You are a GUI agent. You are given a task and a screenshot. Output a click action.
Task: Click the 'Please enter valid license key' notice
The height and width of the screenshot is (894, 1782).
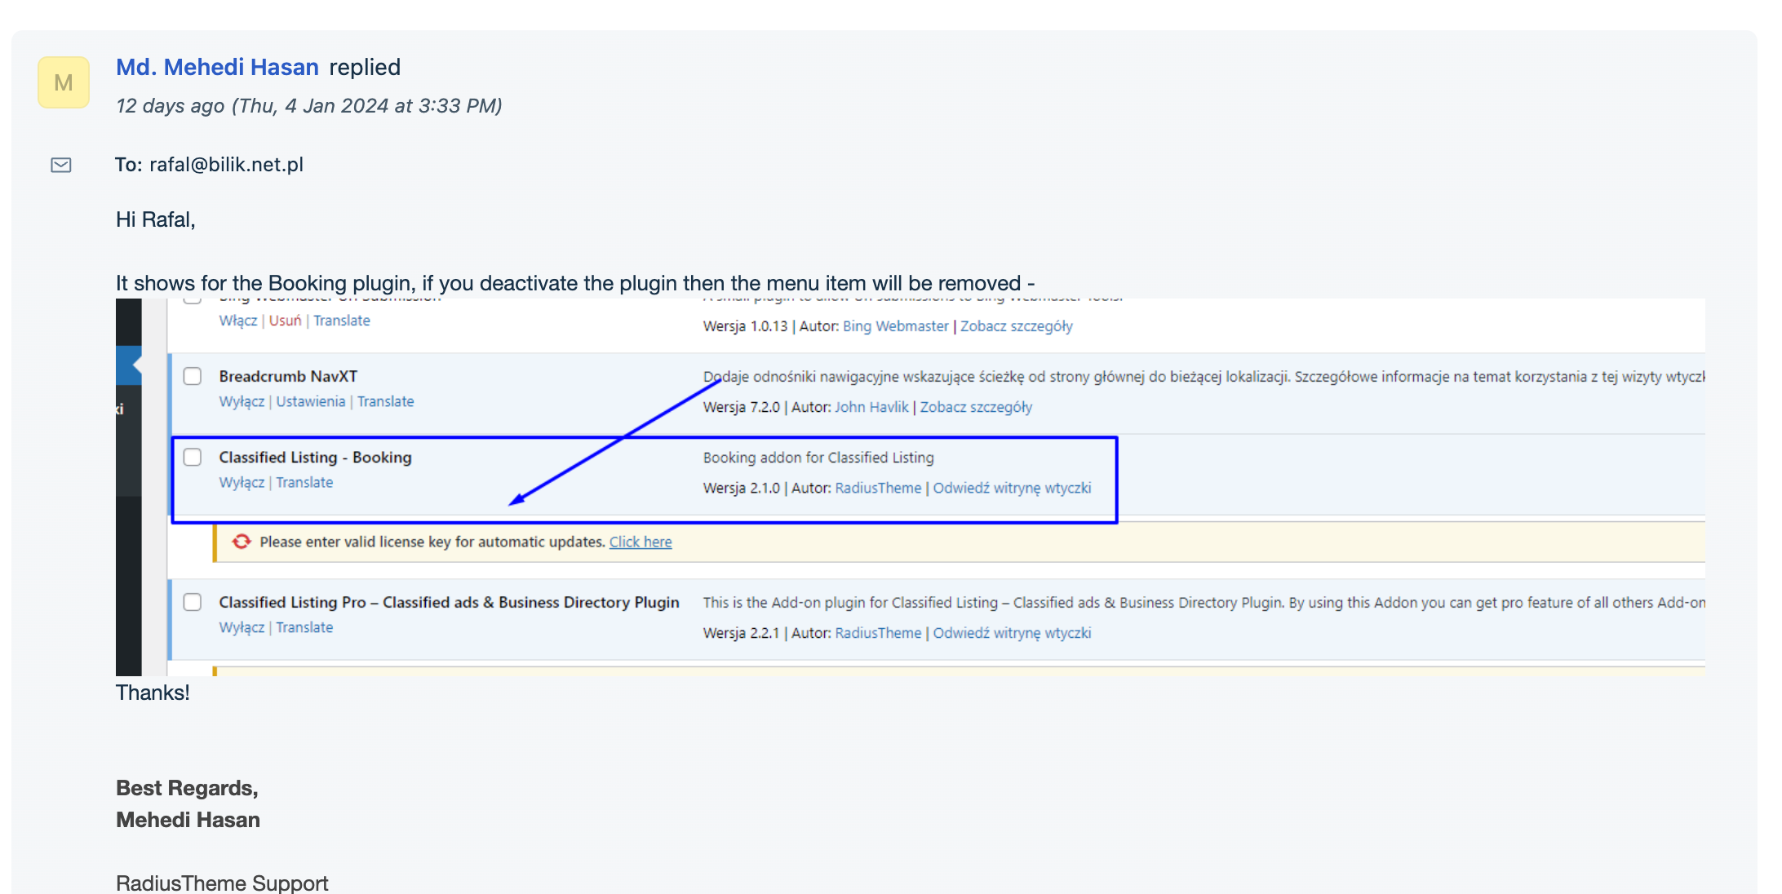[x=432, y=542]
